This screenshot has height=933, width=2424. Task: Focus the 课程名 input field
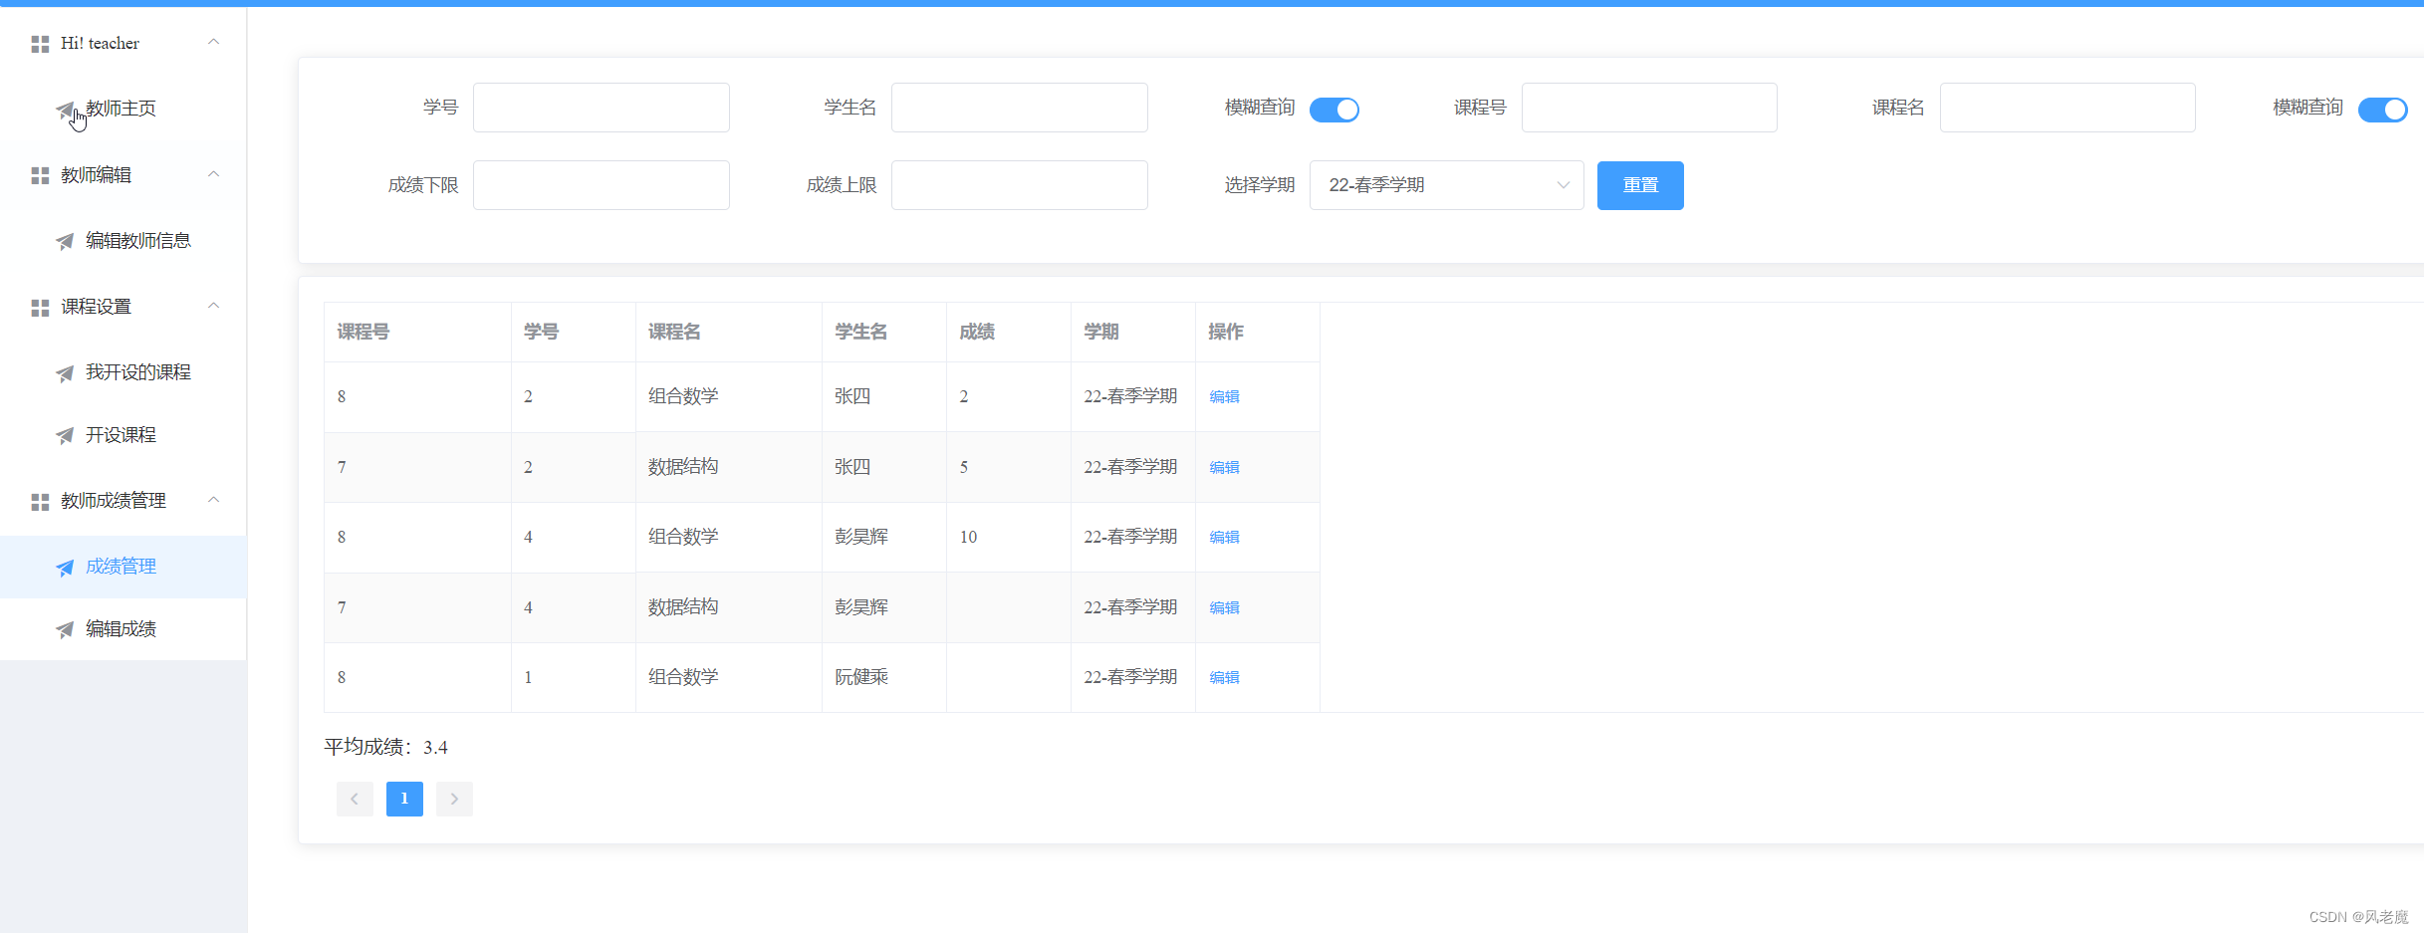[2067, 108]
